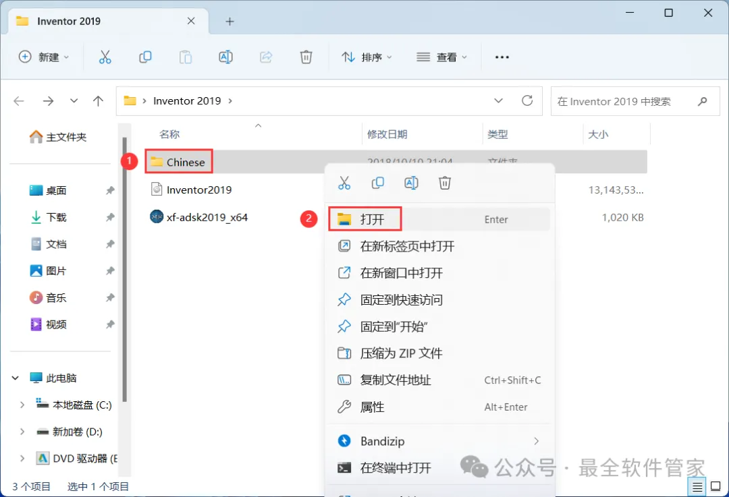Expand the Bandizip submenu
Viewport: 729px width, 497px height.
537,441
